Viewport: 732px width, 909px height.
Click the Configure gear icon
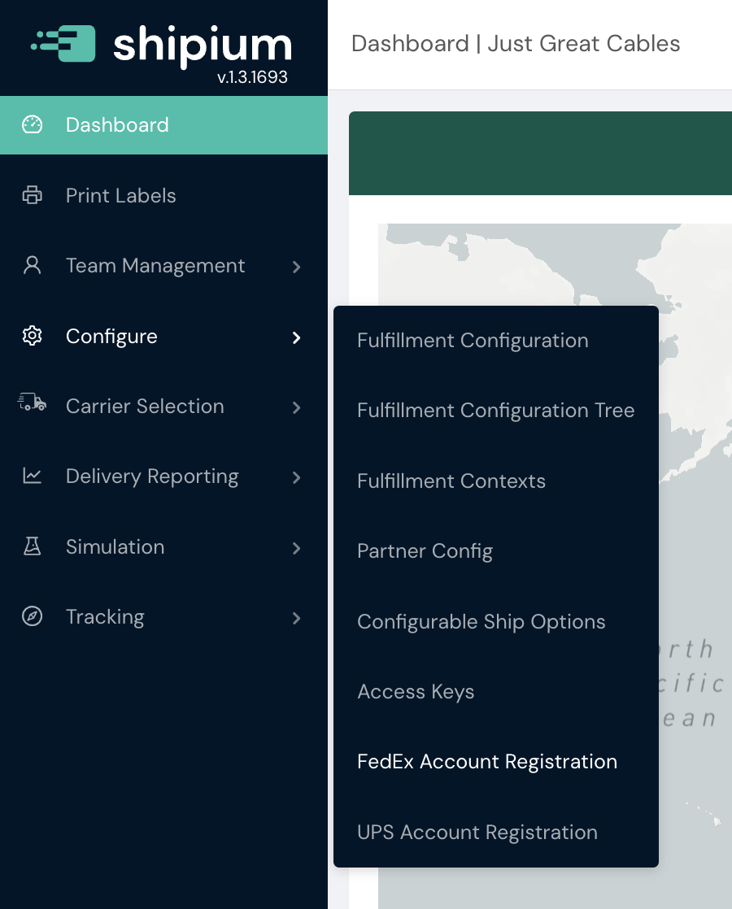pos(32,337)
